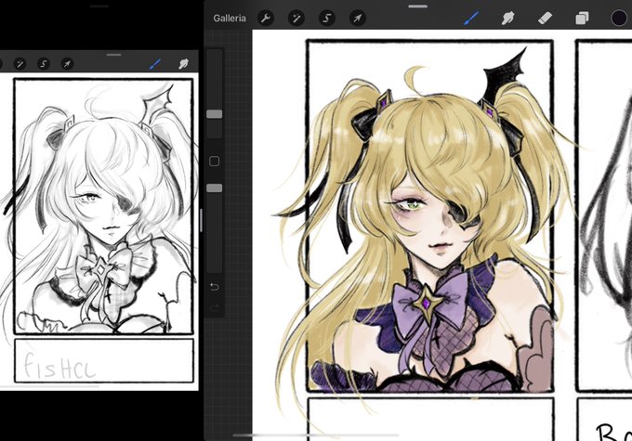Tap the 'fisHcL' handwritten label box
This screenshot has width=632, height=441.
[x=104, y=360]
